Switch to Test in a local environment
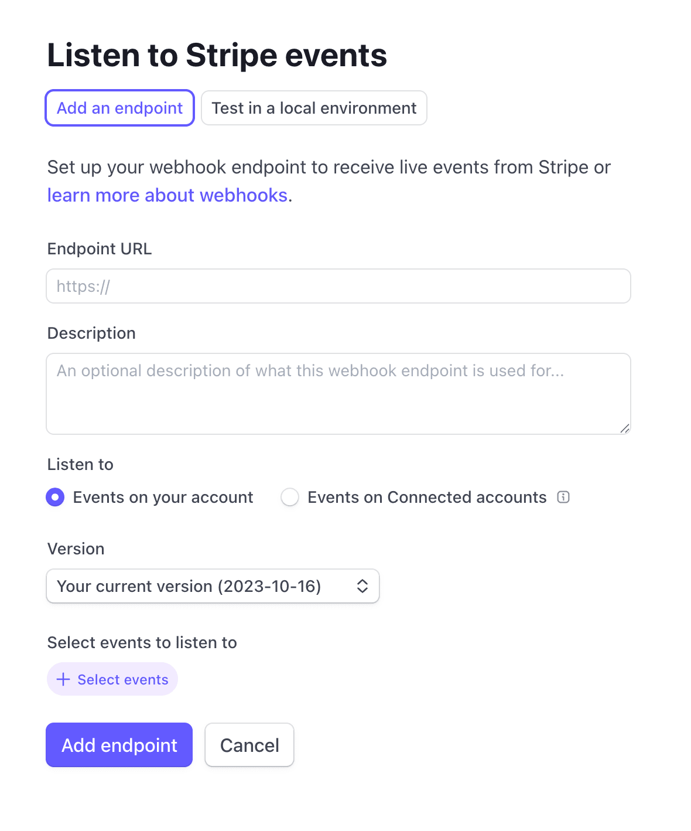 coord(314,108)
